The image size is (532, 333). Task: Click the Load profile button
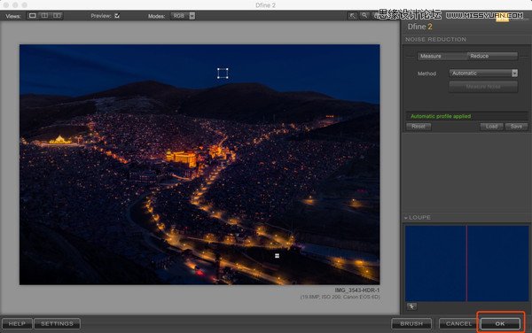[491, 127]
